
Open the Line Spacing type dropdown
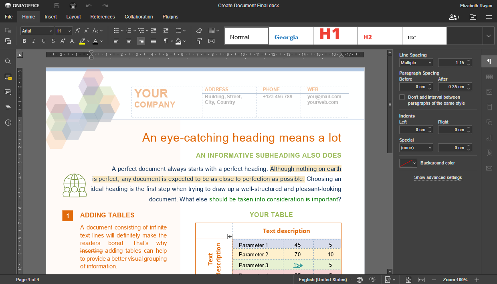click(x=416, y=62)
